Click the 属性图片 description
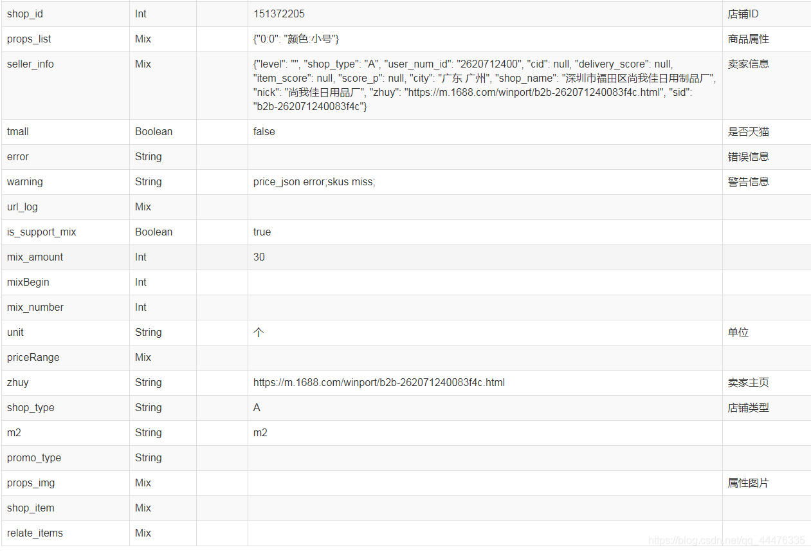The image size is (811, 552). tap(748, 483)
